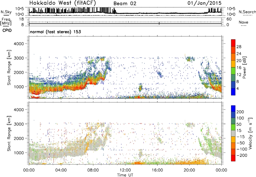256x177 pixels.
Task: Click the '04:00' time tick label
Action: click(x=61, y=170)
